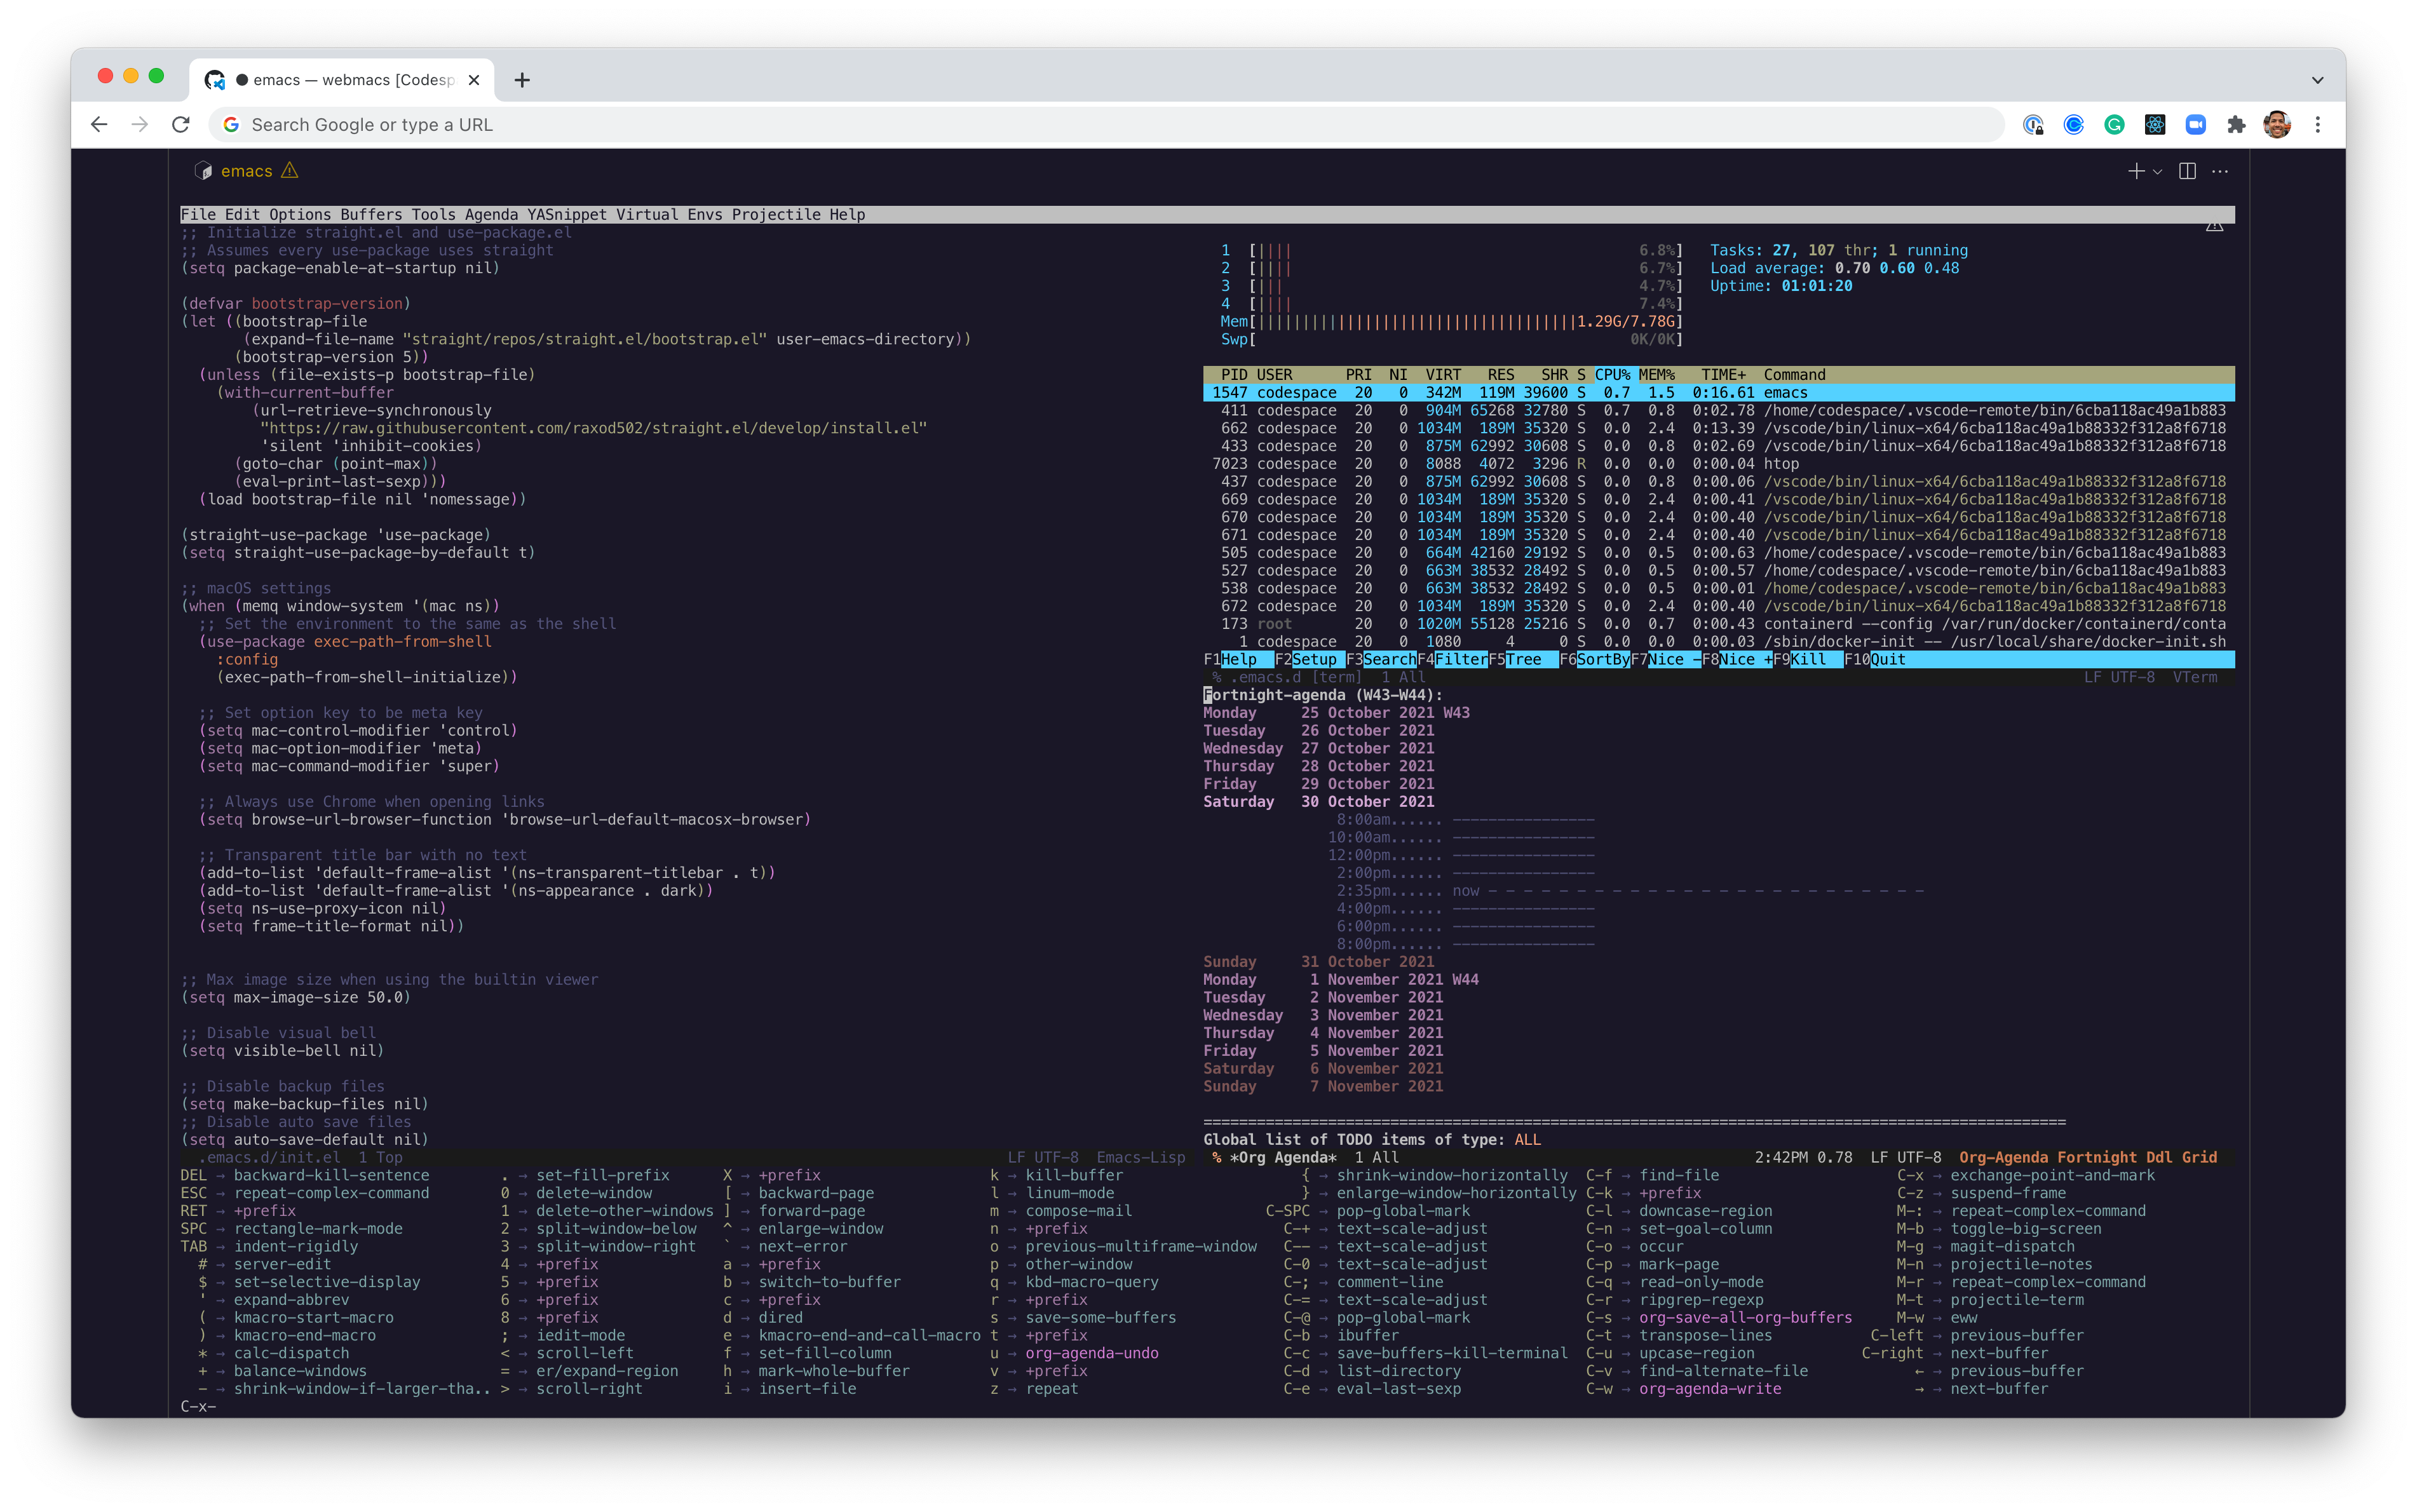Click the split-layout icon in the Codespaces panel header
This screenshot has width=2417, height=1512.
2187,171
